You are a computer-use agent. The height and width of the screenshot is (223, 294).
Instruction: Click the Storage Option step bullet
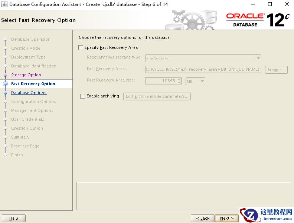pos(6,75)
